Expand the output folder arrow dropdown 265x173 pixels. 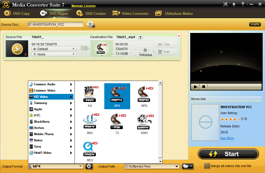point(191,167)
